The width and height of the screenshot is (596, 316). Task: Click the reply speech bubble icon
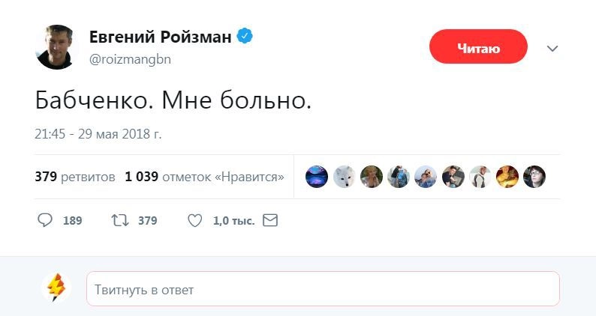point(45,220)
